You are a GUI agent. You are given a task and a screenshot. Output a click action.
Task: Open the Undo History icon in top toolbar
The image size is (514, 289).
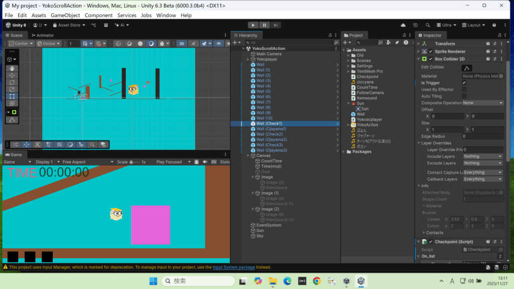coord(415,25)
